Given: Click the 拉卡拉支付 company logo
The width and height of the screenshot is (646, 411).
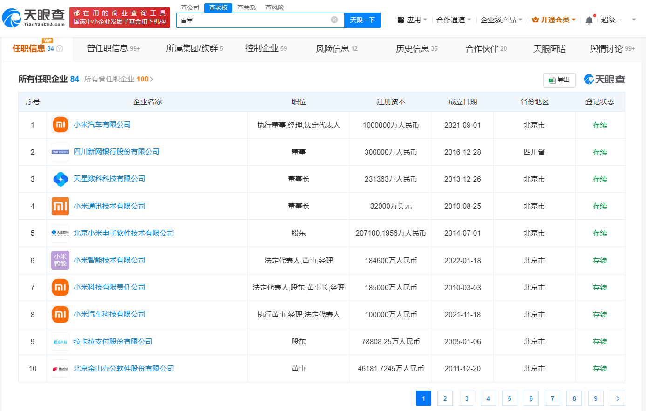Looking at the screenshot, I should tap(61, 342).
